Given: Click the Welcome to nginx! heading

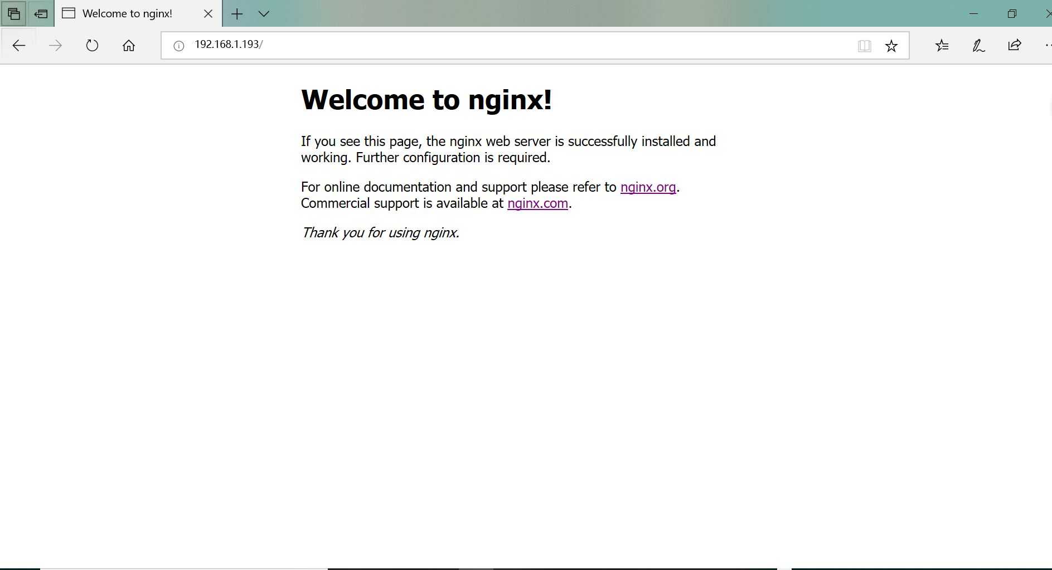Looking at the screenshot, I should pyautogui.click(x=426, y=100).
